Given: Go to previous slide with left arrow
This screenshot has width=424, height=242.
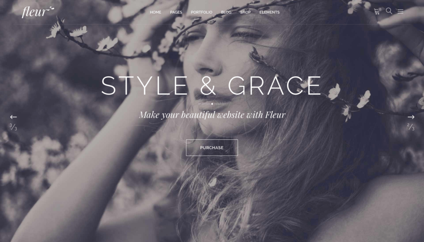Looking at the screenshot, I should [14, 117].
